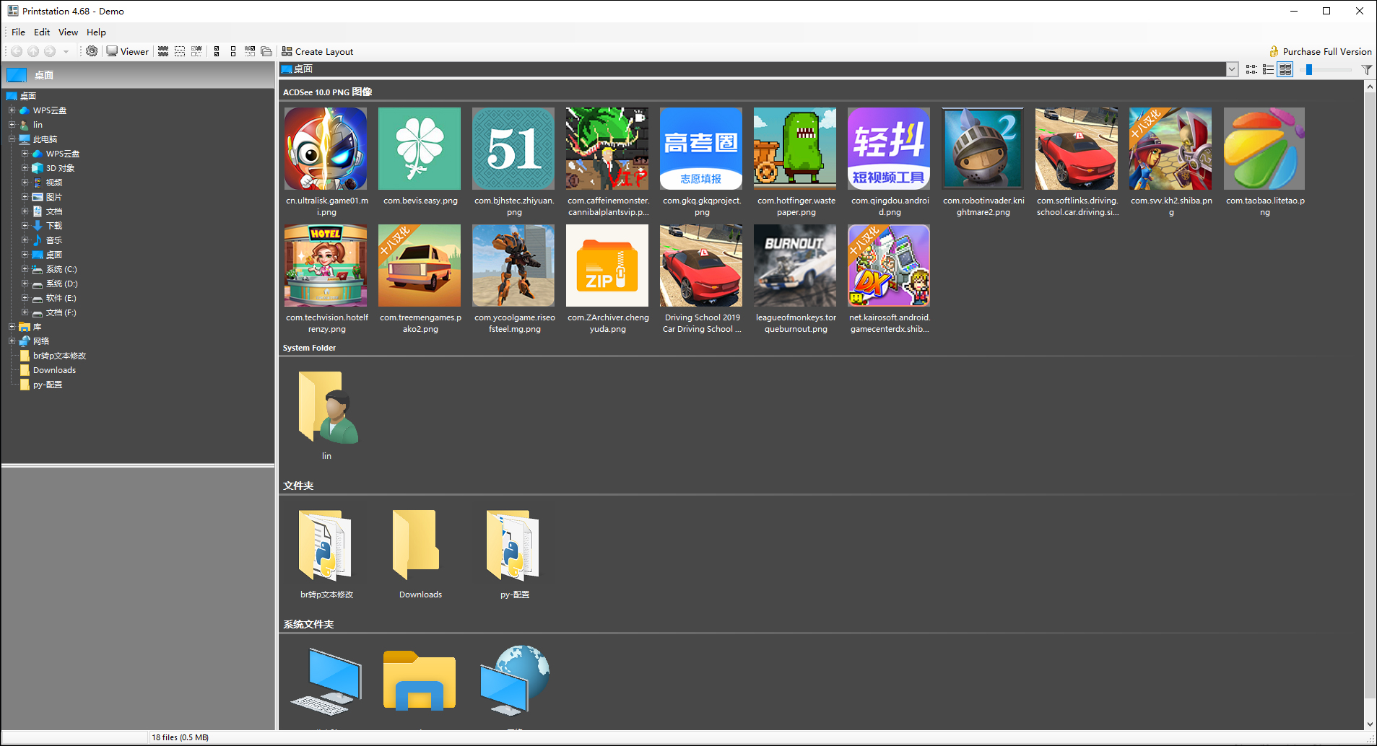Click the select-all rows toolbar icon

click(x=163, y=51)
